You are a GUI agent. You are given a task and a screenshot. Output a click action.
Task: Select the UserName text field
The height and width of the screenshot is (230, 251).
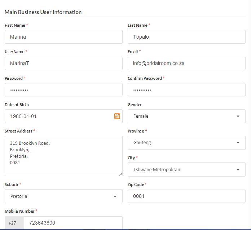[63, 63]
